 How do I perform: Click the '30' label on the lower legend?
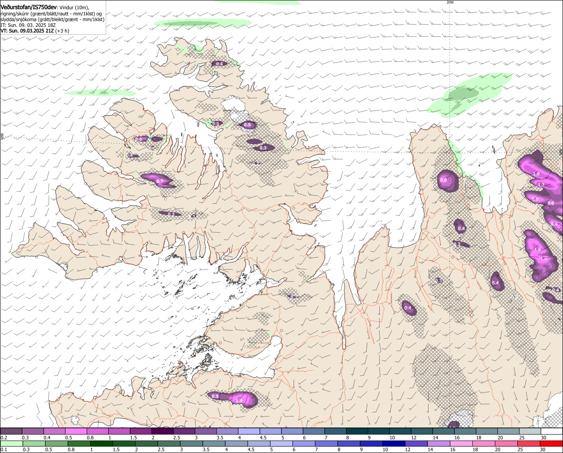pyautogui.click(x=543, y=449)
